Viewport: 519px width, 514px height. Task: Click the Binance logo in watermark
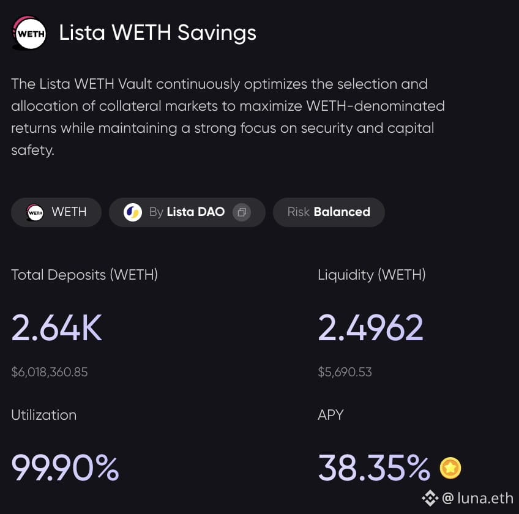coord(430,498)
